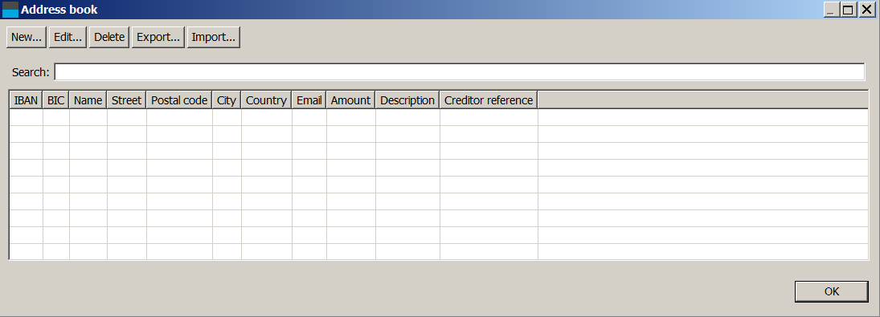Select the Description column header
This screenshot has height=317, width=880.
coord(407,100)
